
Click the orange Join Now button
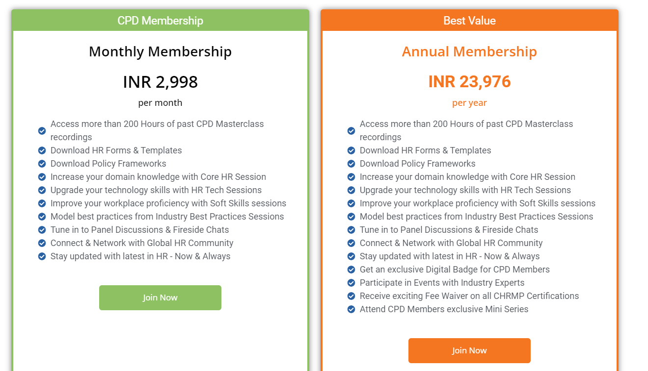click(x=469, y=350)
